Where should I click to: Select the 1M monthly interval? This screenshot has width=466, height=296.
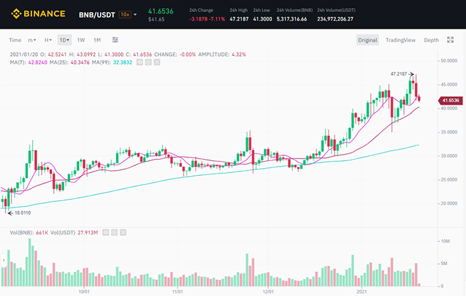pos(97,40)
